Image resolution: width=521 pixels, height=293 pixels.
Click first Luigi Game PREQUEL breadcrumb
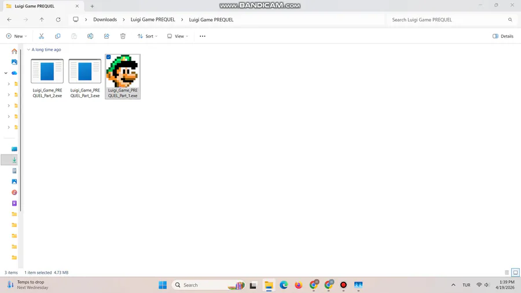tap(153, 20)
